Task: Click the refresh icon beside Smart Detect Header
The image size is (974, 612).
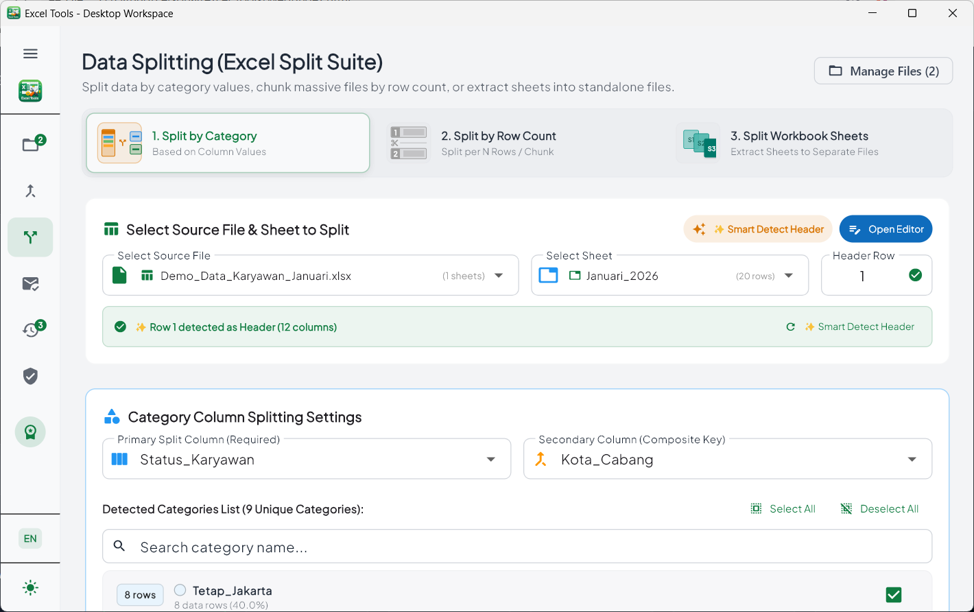Action: [791, 327]
